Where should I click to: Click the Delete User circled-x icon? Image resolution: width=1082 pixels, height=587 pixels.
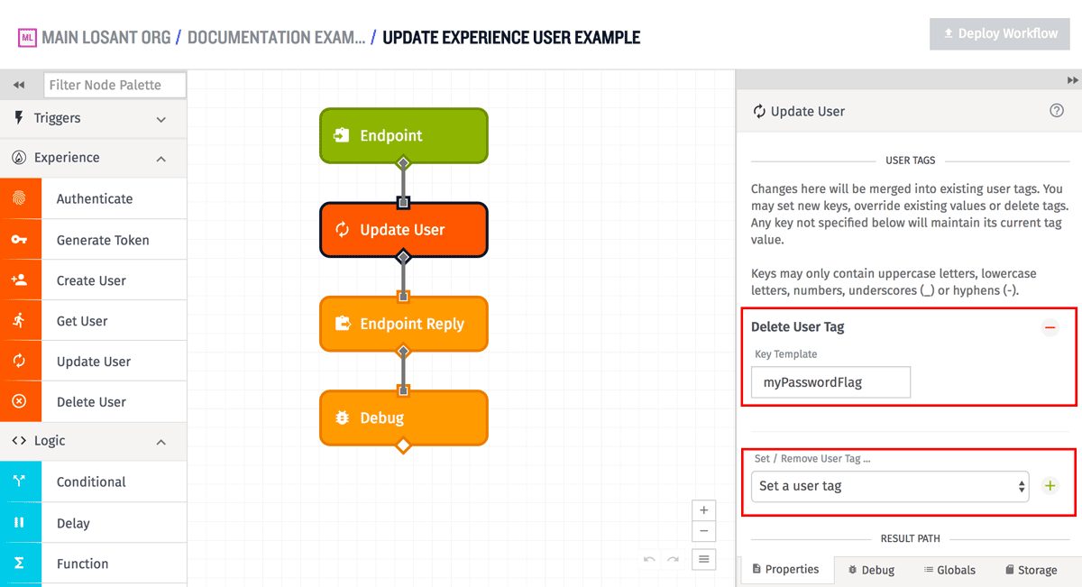point(20,402)
